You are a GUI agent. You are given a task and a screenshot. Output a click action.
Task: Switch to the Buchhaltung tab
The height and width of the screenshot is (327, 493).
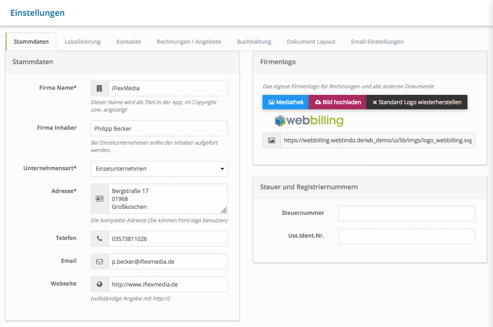(254, 42)
